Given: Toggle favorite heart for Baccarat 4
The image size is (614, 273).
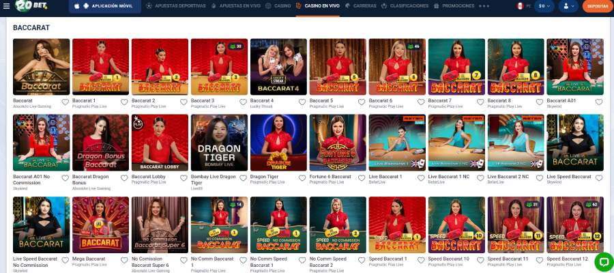Looking at the screenshot, I should pyautogui.click(x=302, y=102).
